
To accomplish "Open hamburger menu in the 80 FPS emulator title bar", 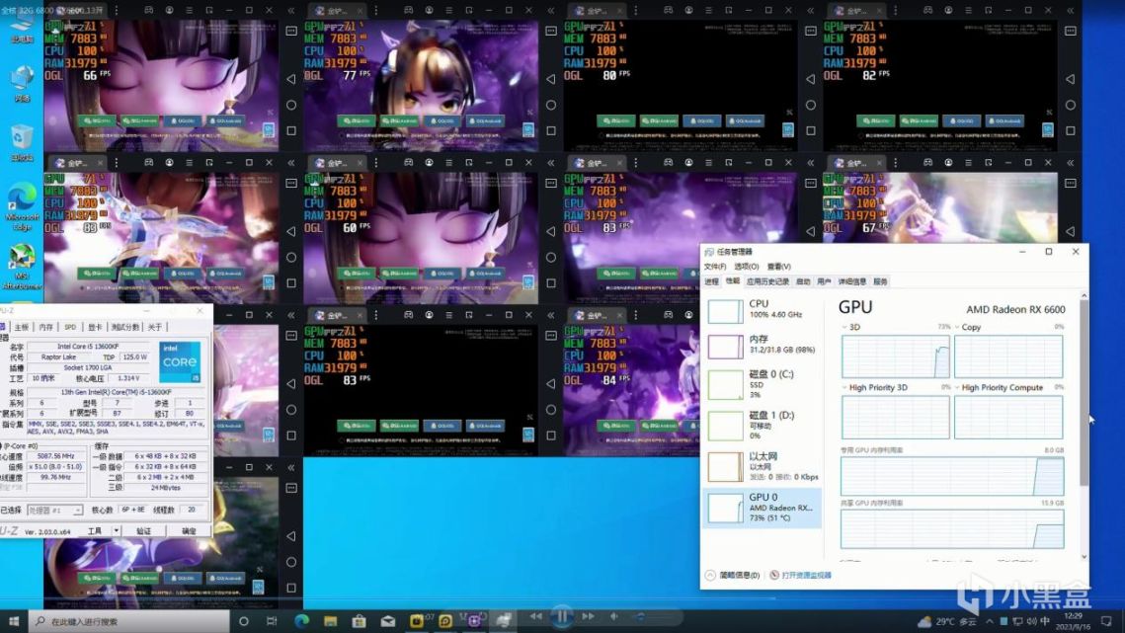I will (x=709, y=11).
